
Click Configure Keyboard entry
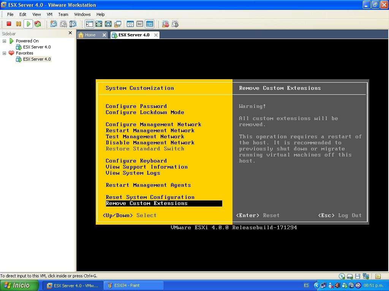point(136,161)
